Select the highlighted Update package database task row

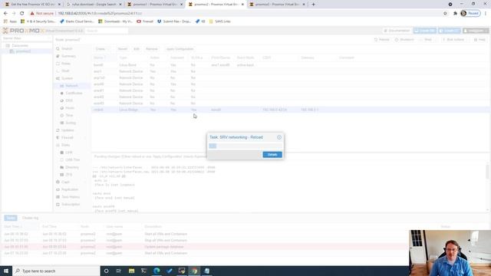205,247
